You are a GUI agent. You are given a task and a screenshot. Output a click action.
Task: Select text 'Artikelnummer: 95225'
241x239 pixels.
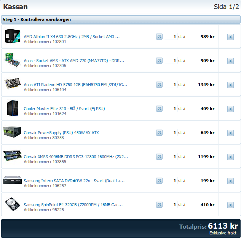point(44,210)
